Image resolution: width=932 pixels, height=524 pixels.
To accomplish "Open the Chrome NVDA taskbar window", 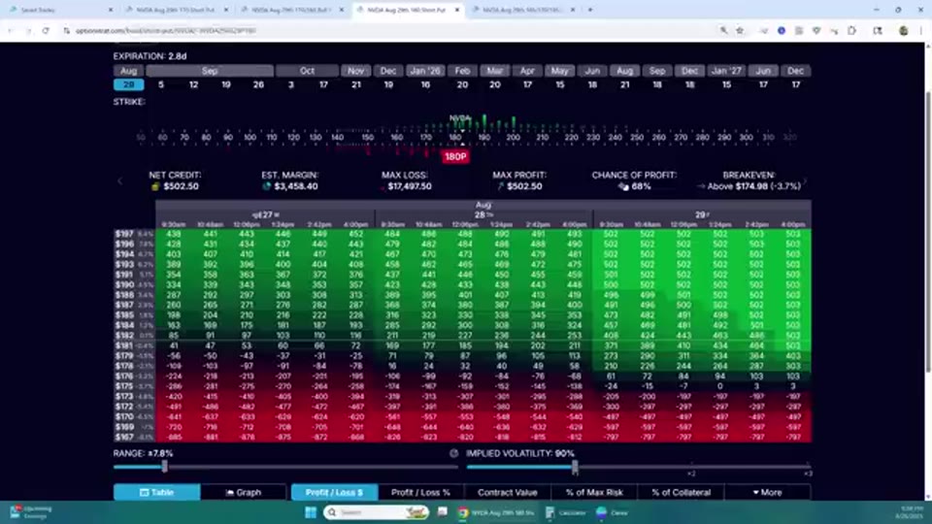I will pyautogui.click(x=496, y=512).
